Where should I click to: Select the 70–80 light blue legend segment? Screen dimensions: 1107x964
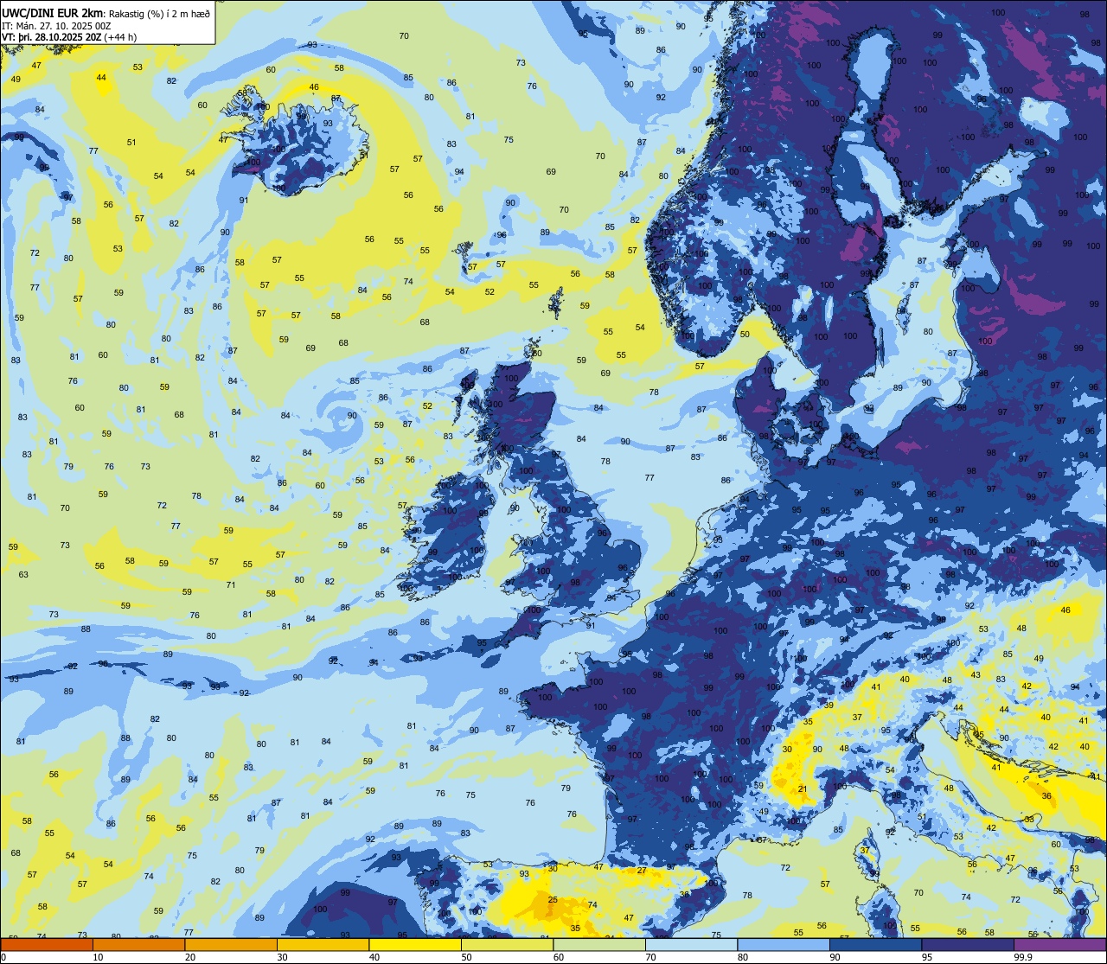click(x=691, y=944)
